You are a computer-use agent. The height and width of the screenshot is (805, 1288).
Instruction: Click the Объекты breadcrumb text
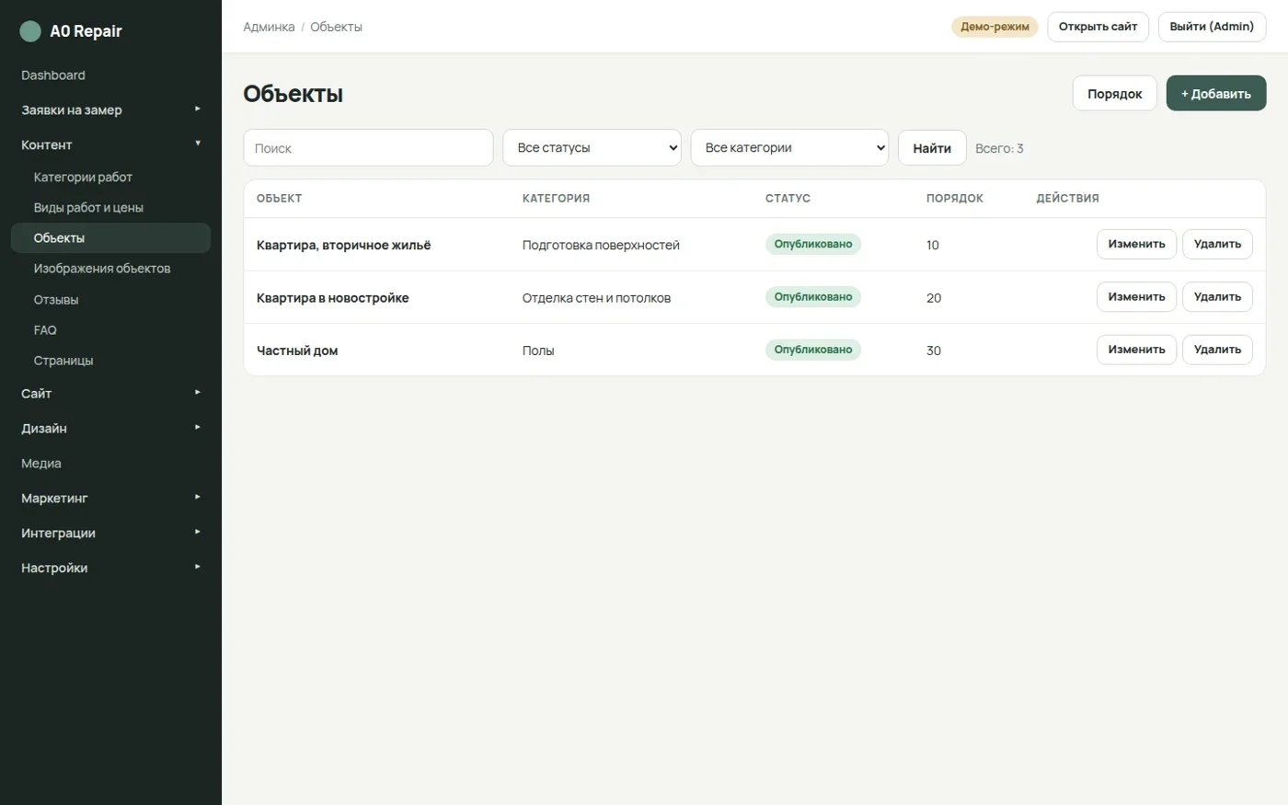tap(336, 27)
